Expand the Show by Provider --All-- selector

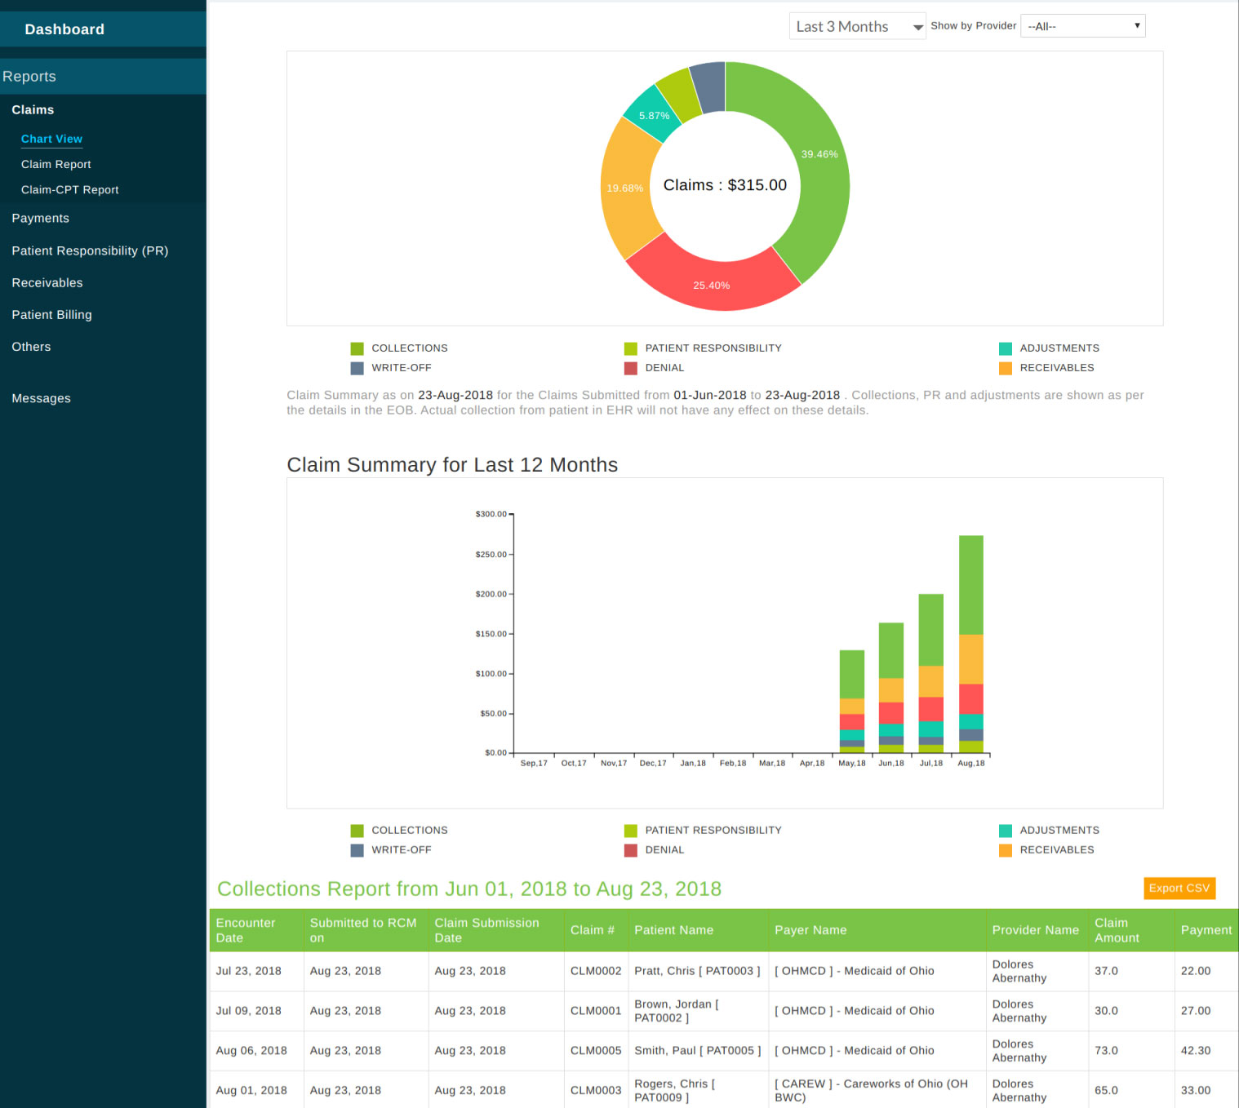[x=1082, y=25]
